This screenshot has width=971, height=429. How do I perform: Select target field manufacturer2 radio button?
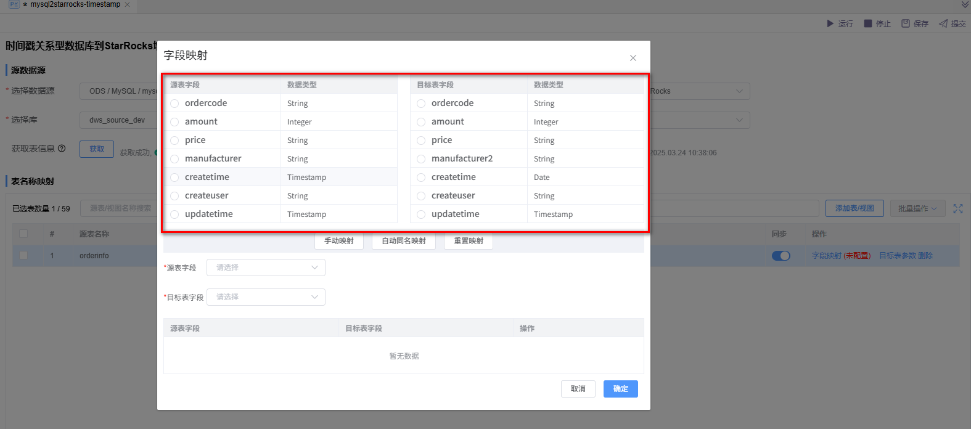click(421, 159)
